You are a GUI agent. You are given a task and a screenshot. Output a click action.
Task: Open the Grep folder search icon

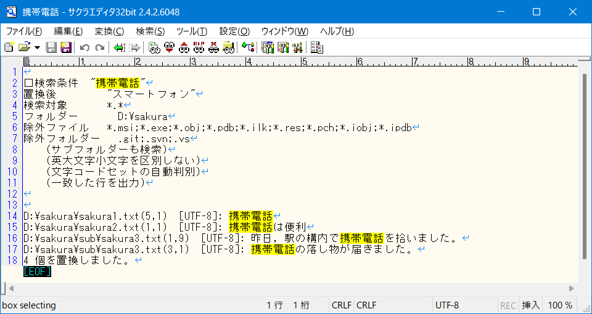pos(228,47)
